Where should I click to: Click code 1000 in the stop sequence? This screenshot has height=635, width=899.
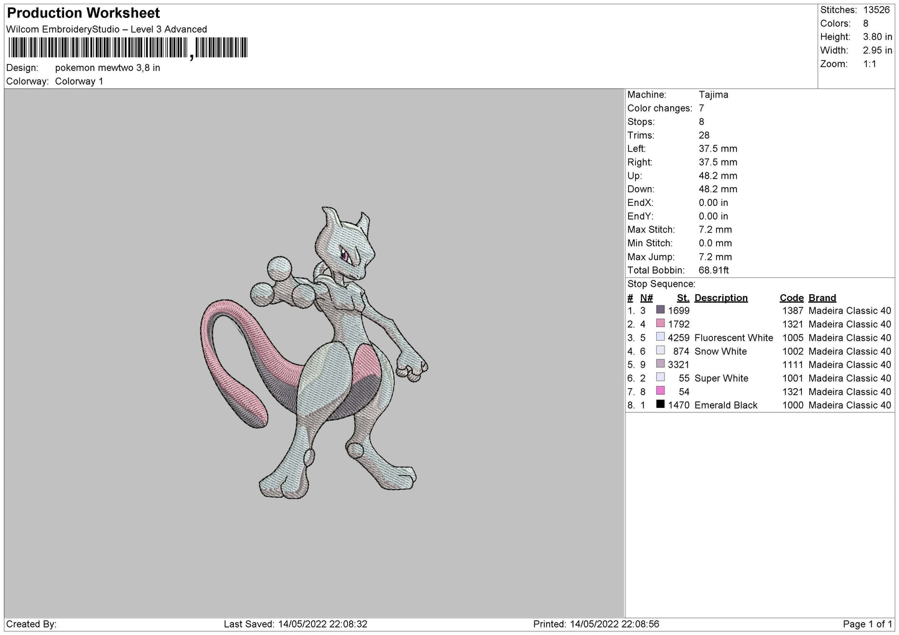click(793, 405)
